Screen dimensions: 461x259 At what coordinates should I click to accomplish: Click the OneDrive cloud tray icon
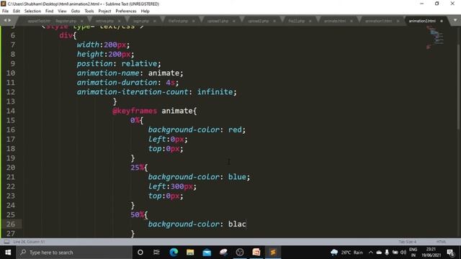pyautogui.click(x=379, y=253)
